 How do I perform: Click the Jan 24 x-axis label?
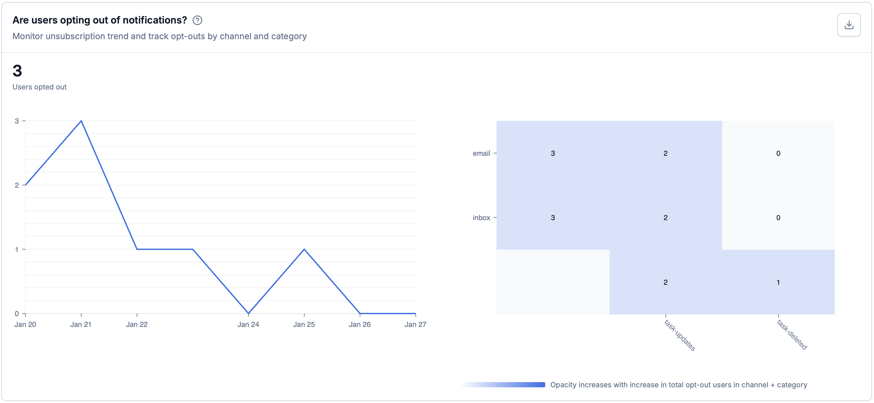click(248, 324)
